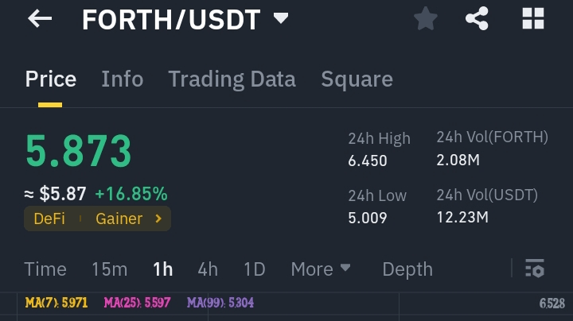Open the Square tab
This screenshot has width=573, height=321.
pyautogui.click(x=357, y=79)
